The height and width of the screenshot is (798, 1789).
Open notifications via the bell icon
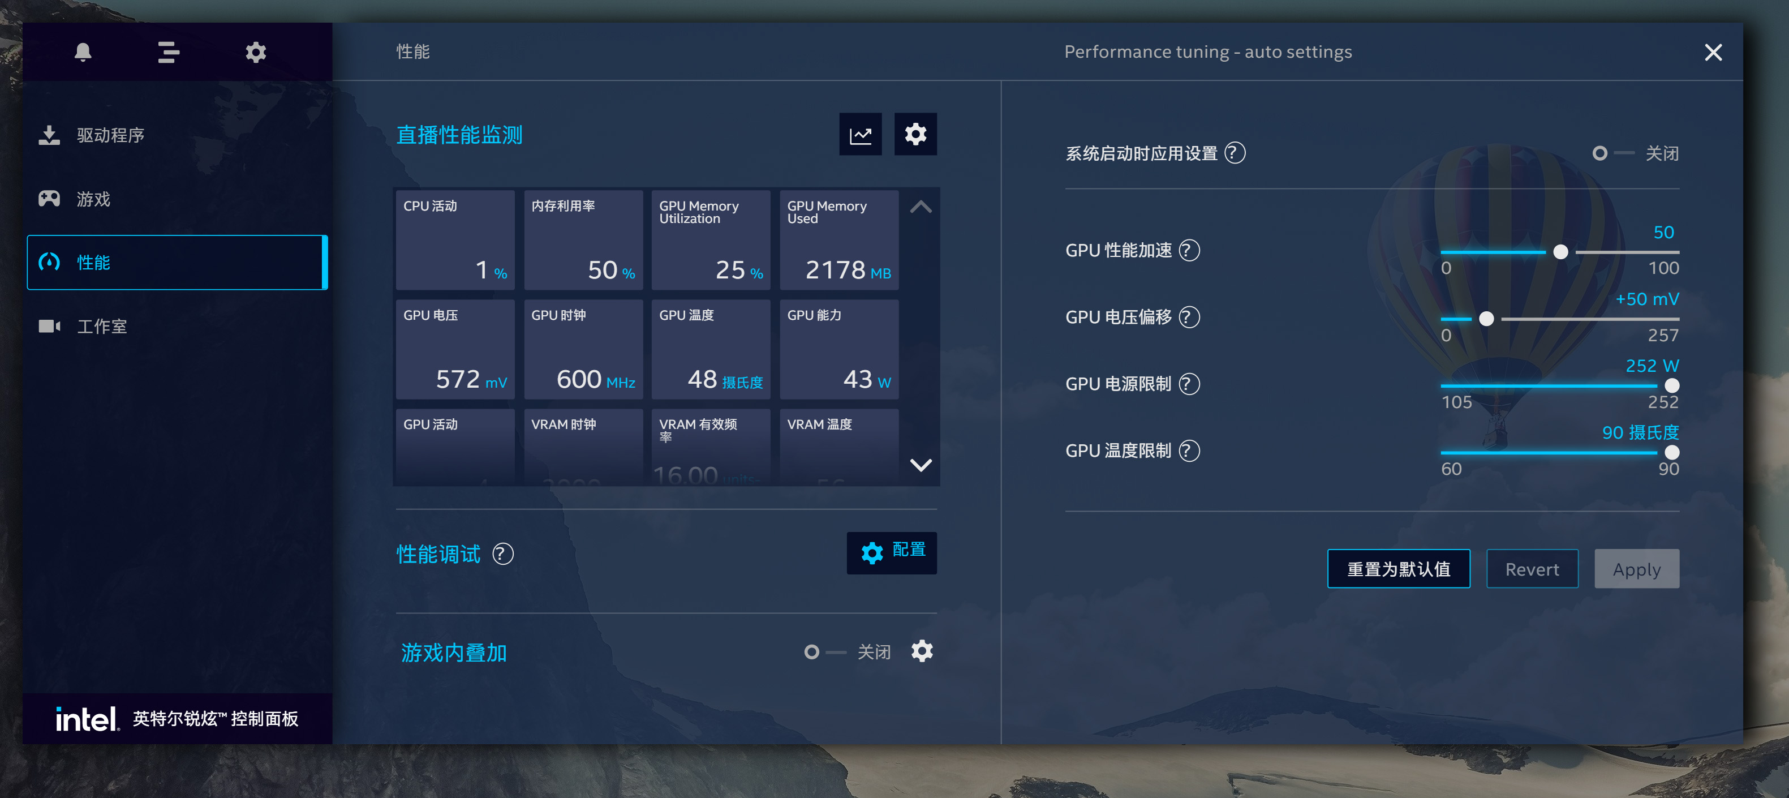[83, 52]
